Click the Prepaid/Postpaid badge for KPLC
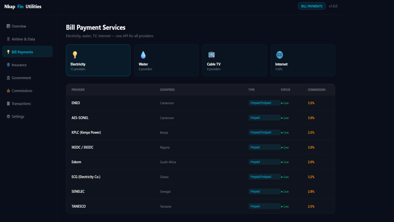Screen dimensions: 394x222 click(264, 133)
